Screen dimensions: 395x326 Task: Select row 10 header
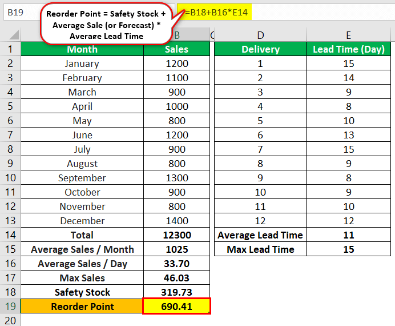tap(10, 178)
